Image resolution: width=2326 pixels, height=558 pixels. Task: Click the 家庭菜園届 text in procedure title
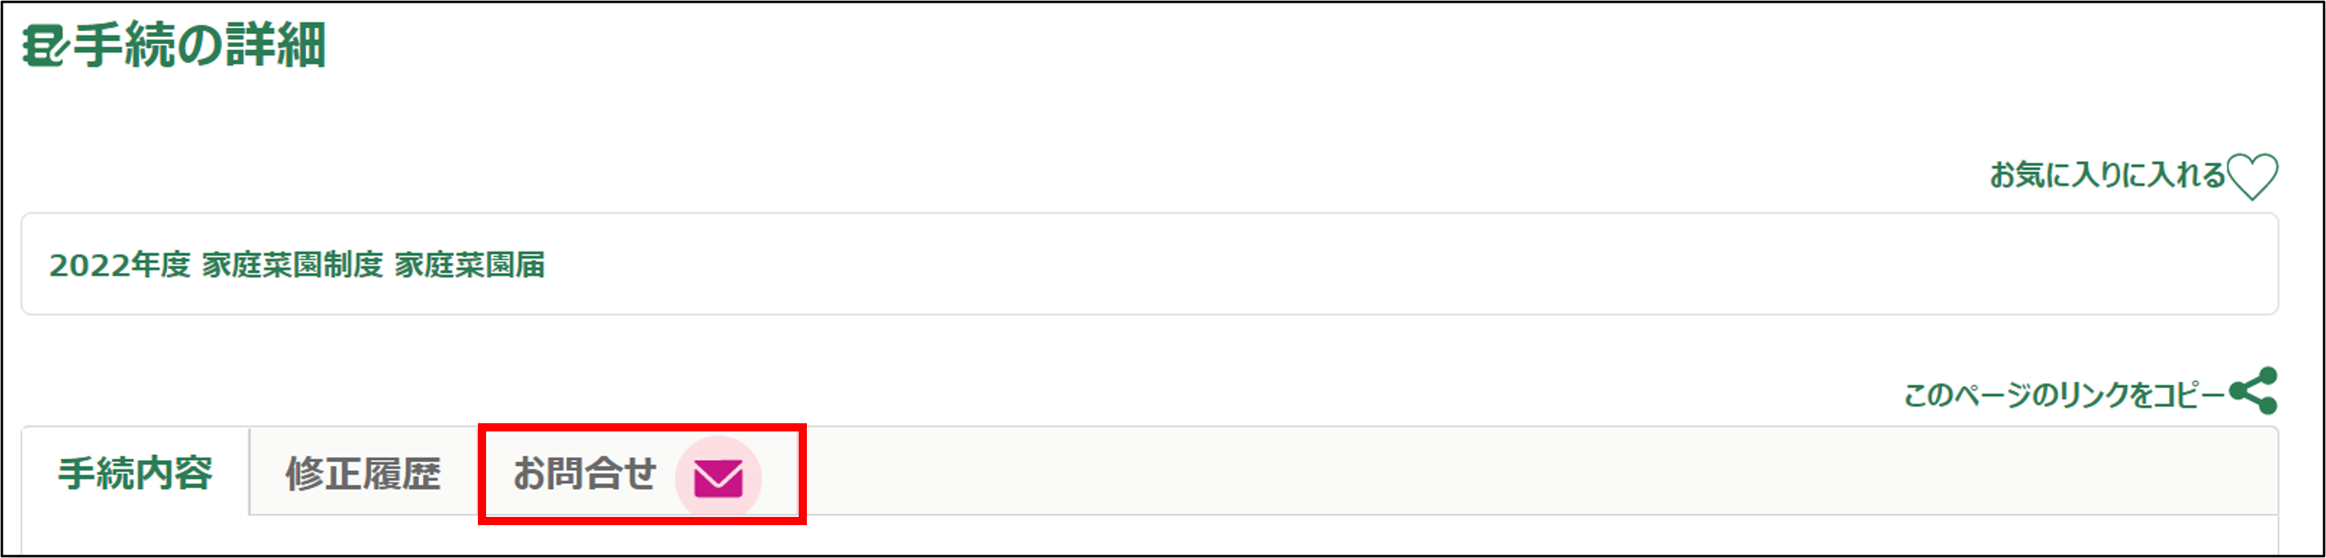(x=470, y=265)
